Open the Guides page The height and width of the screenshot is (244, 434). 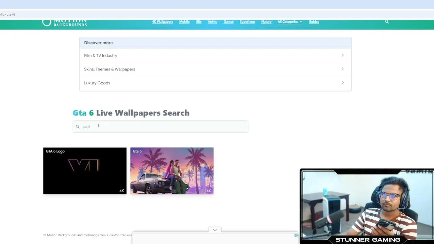click(x=314, y=22)
